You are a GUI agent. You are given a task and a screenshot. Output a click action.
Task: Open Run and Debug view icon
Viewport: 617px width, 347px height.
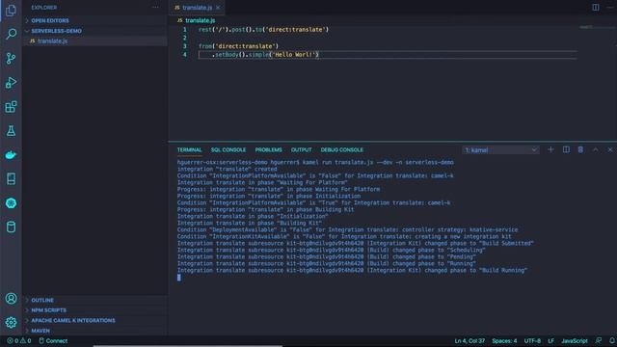pyautogui.click(x=11, y=83)
